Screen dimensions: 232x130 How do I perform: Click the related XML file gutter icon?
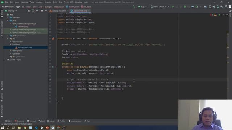[x=53, y=39]
